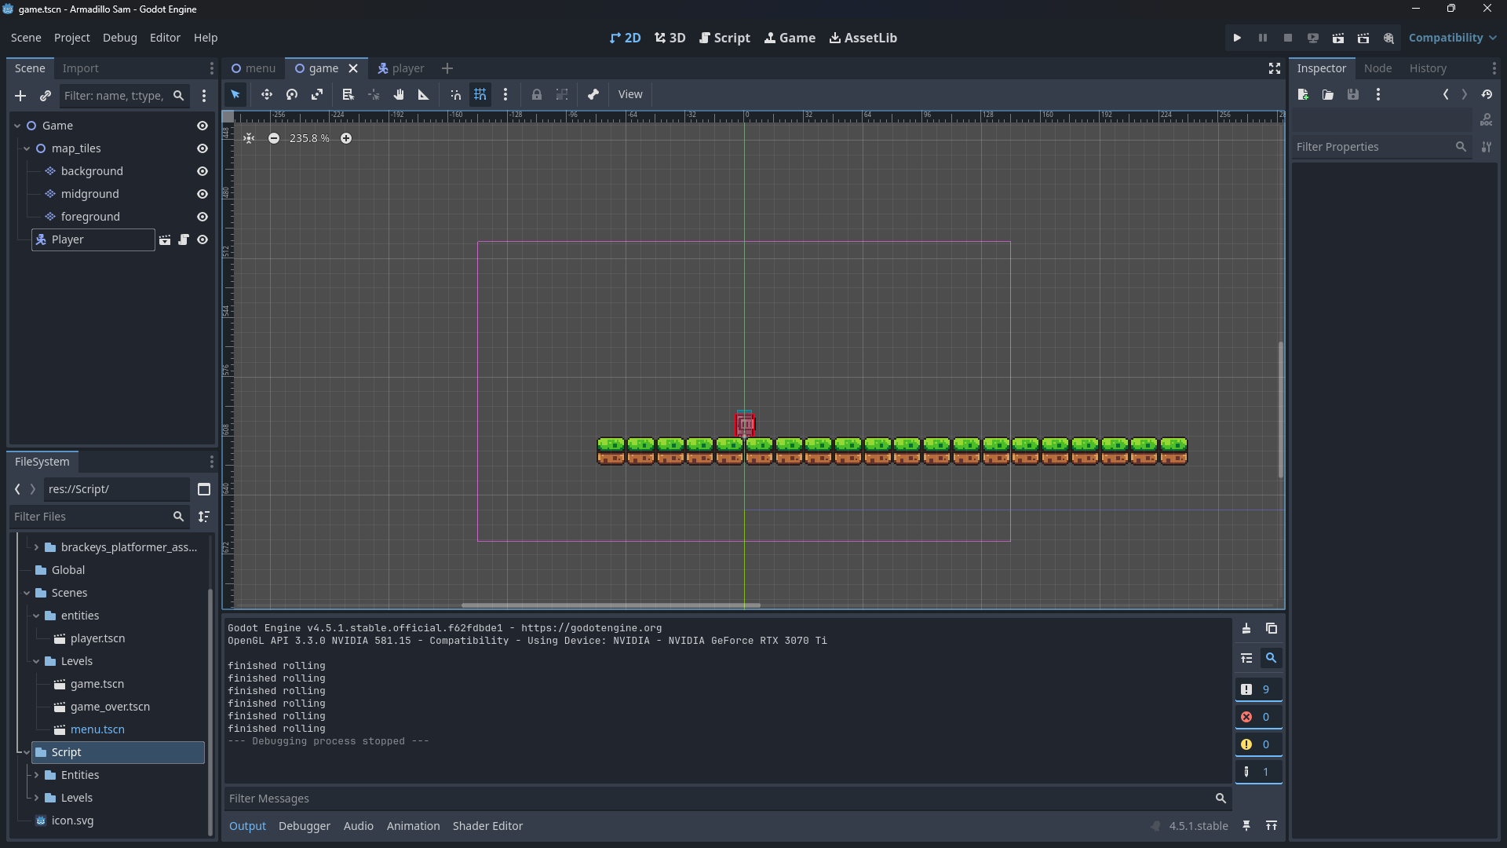Screen dimensions: 1507x848
Task: Collapse the map_tiles node
Action: pyautogui.click(x=27, y=148)
